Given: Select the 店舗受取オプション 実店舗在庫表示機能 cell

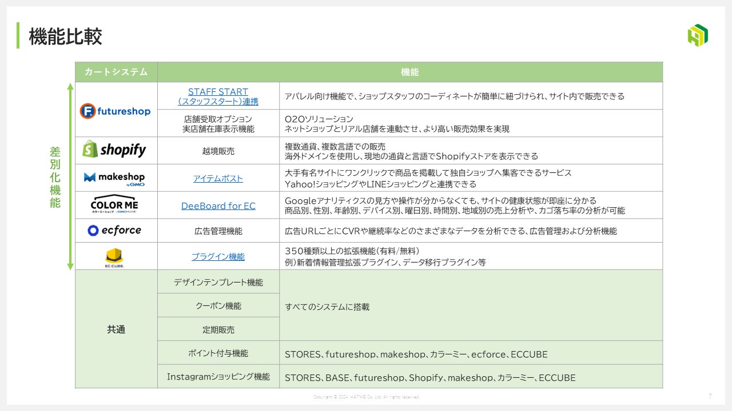Looking at the screenshot, I should 218,123.
